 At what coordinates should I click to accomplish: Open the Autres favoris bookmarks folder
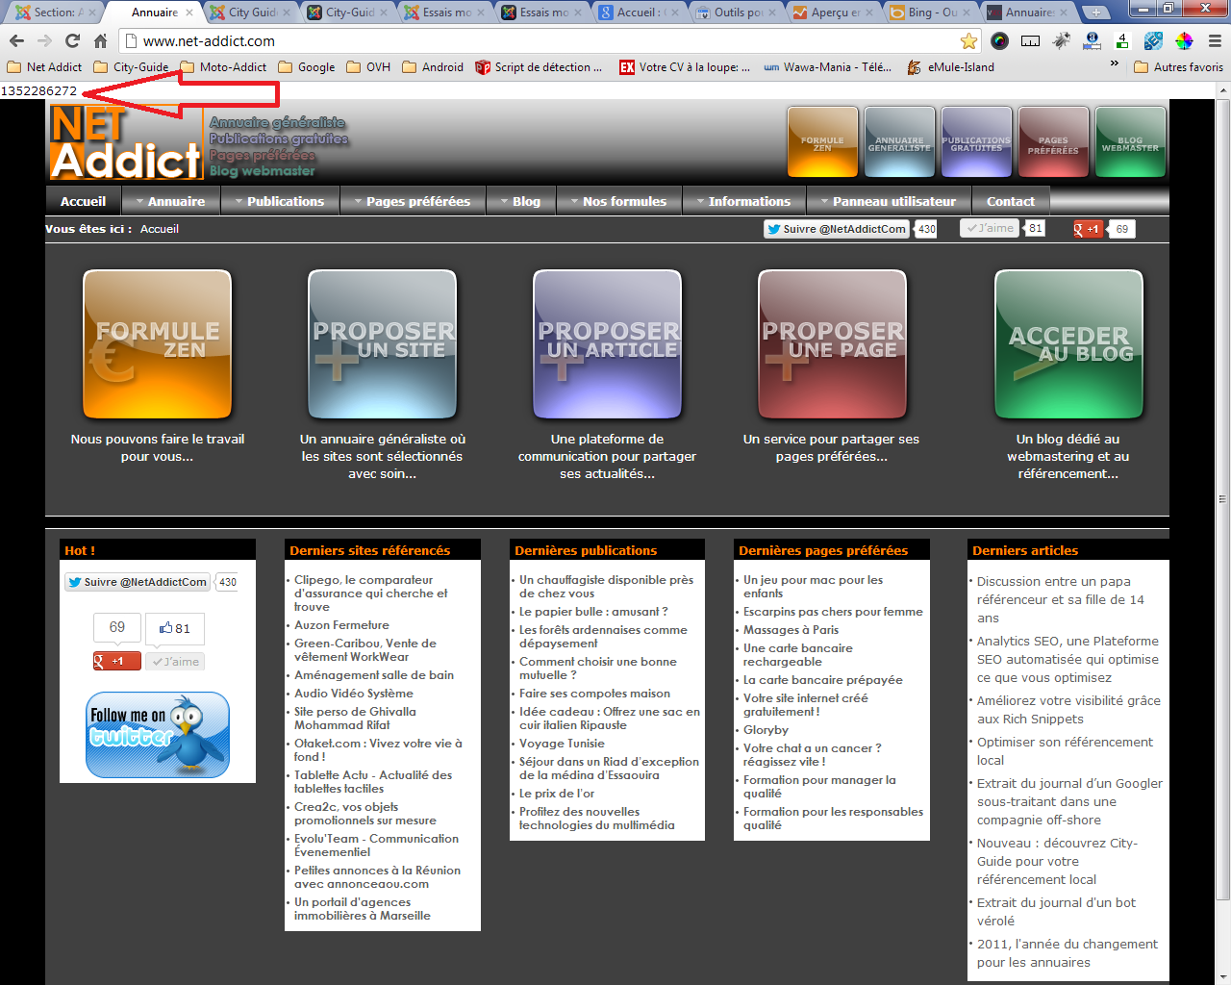[x=1179, y=67]
